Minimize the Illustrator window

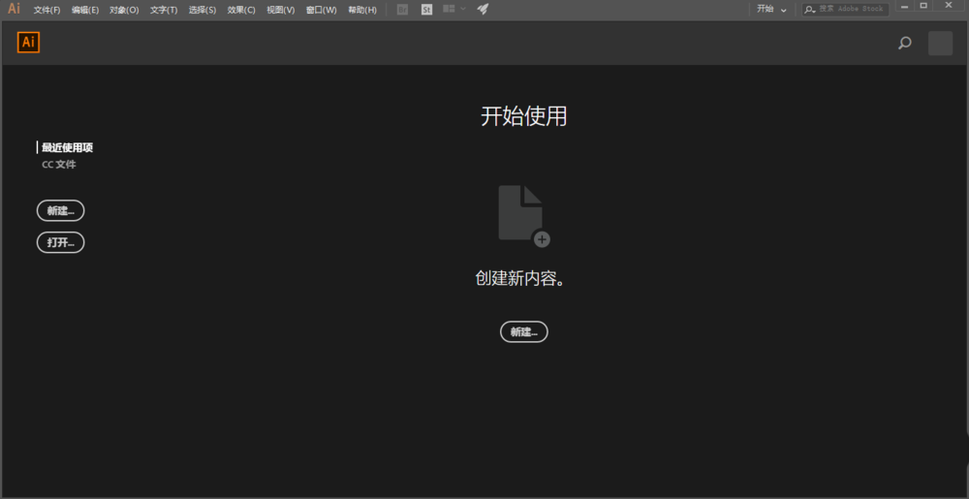tap(904, 6)
